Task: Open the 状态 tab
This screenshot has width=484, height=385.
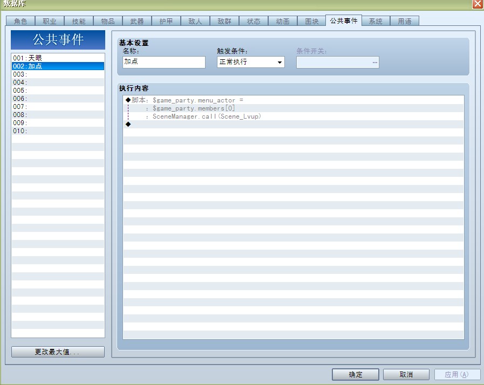Action: click(x=254, y=21)
